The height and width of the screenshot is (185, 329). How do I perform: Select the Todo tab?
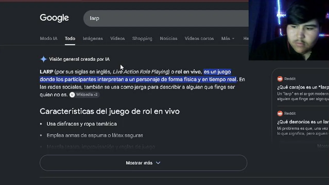[x=70, y=39]
